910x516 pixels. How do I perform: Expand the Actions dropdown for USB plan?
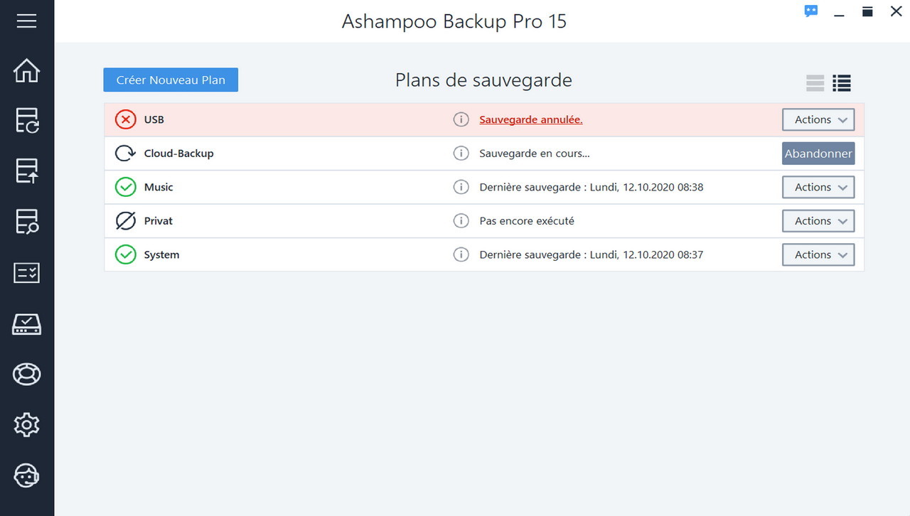point(818,119)
